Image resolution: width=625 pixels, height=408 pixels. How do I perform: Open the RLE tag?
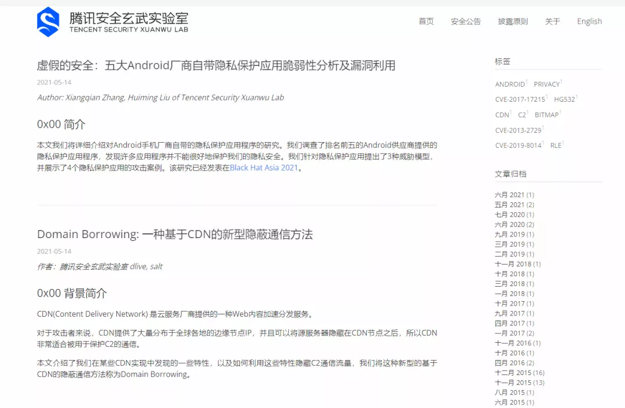point(556,145)
